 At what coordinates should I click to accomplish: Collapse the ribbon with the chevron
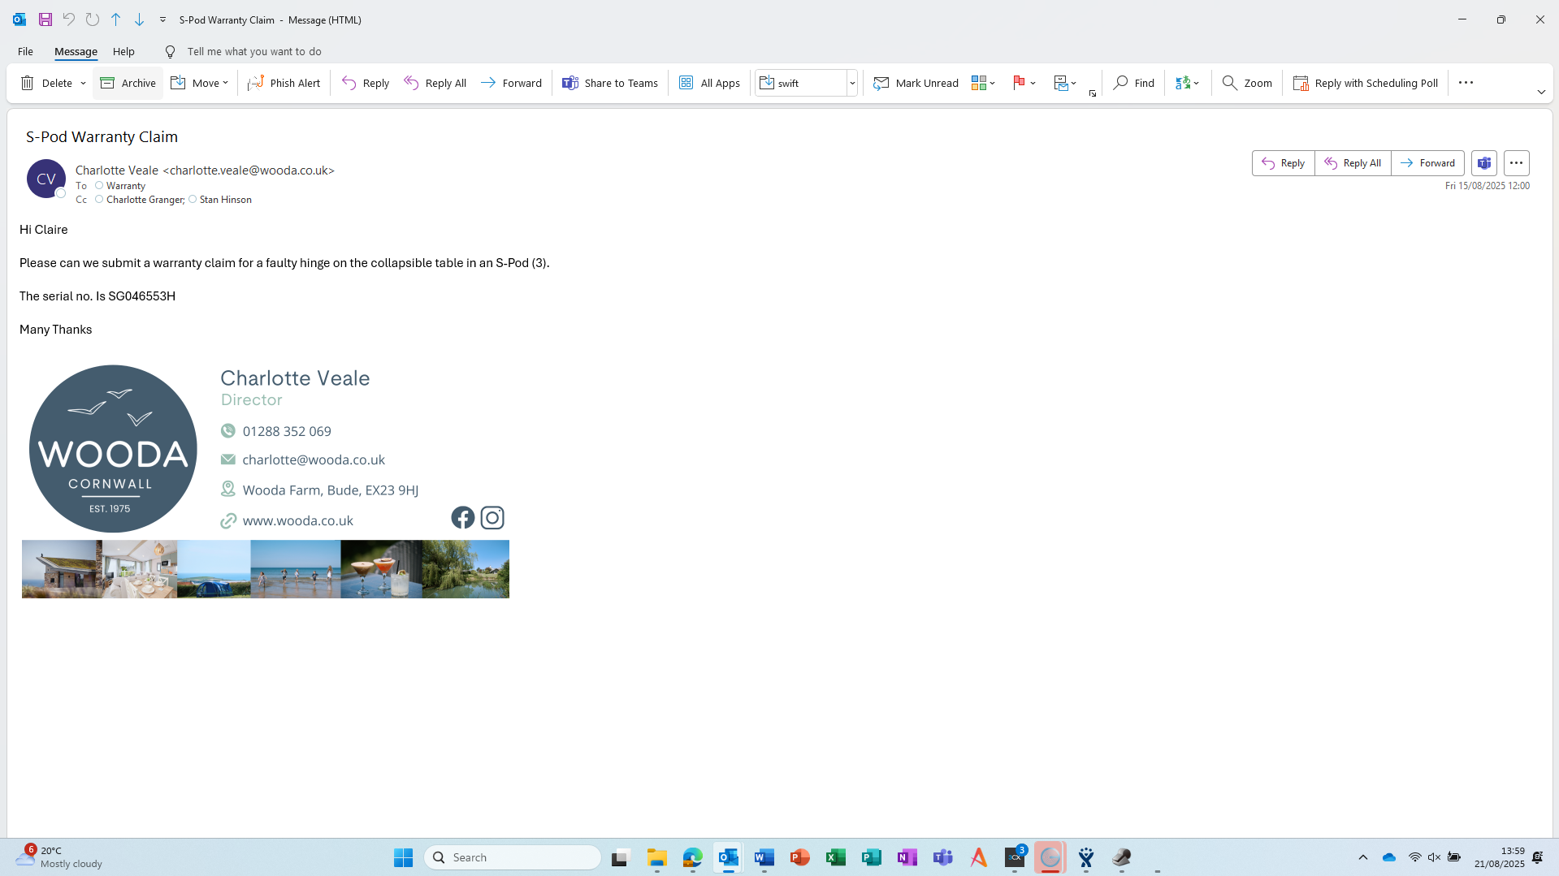(x=1541, y=92)
